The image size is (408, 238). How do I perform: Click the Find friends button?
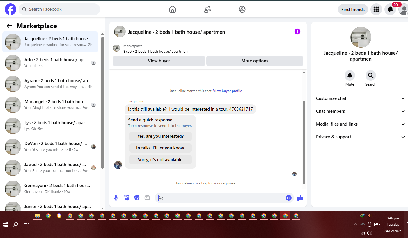pyautogui.click(x=353, y=9)
